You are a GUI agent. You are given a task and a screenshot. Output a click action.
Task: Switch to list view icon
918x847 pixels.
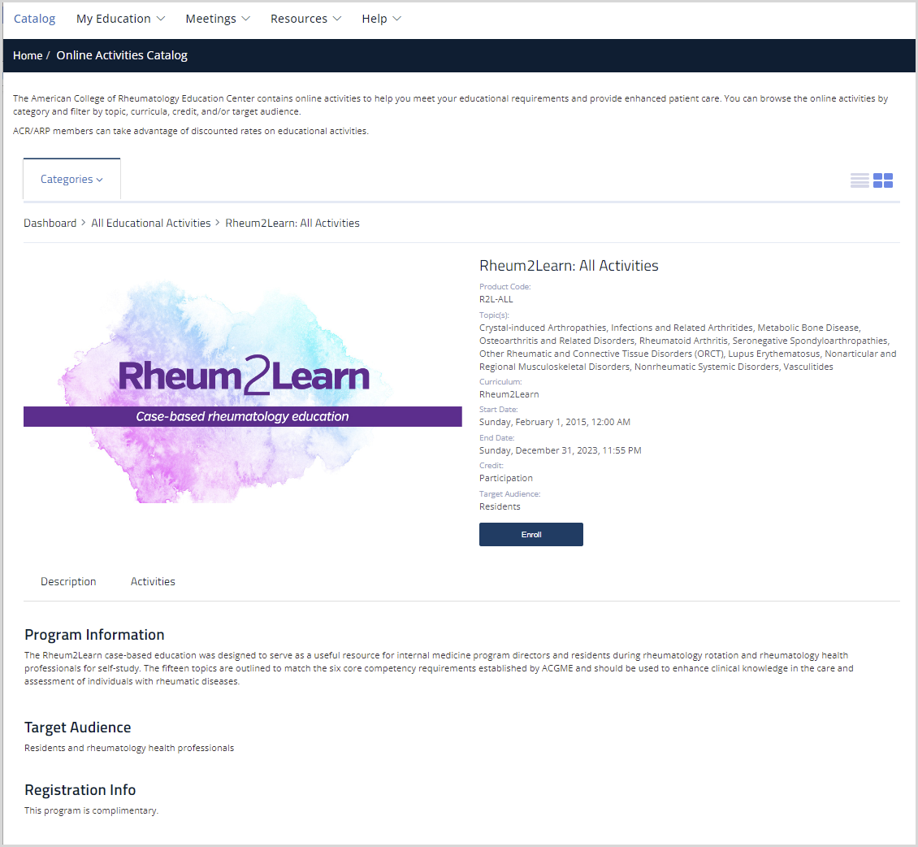[860, 180]
